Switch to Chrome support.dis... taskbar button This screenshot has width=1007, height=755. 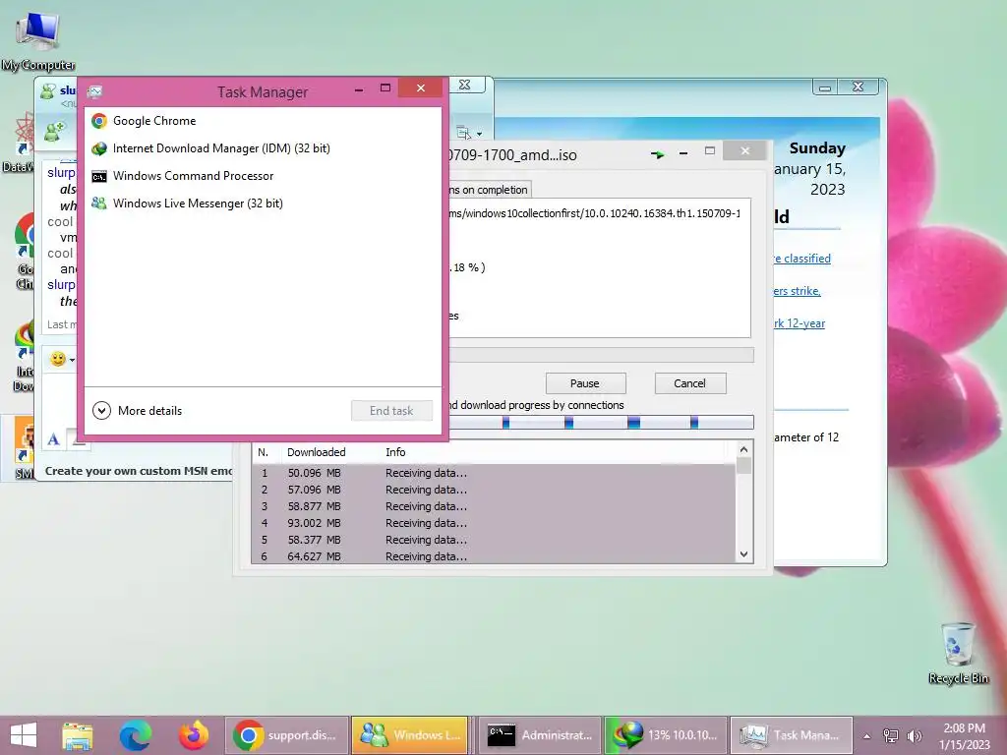287,735
